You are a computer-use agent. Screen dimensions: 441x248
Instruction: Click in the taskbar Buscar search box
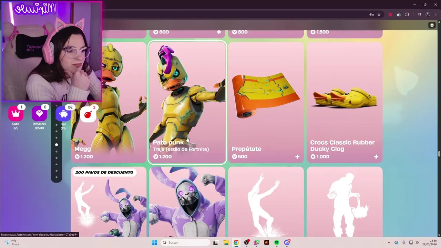[185, 242]
